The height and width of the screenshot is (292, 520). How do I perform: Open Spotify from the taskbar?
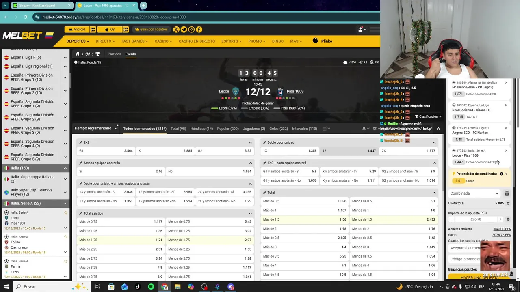coord(151,287)
